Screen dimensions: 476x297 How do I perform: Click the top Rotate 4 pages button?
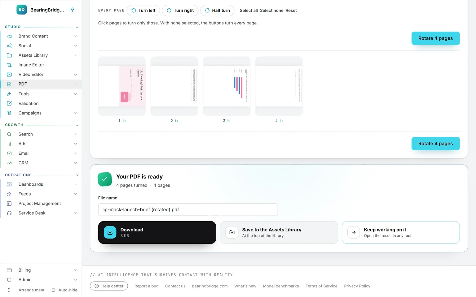tap(435, 38)
